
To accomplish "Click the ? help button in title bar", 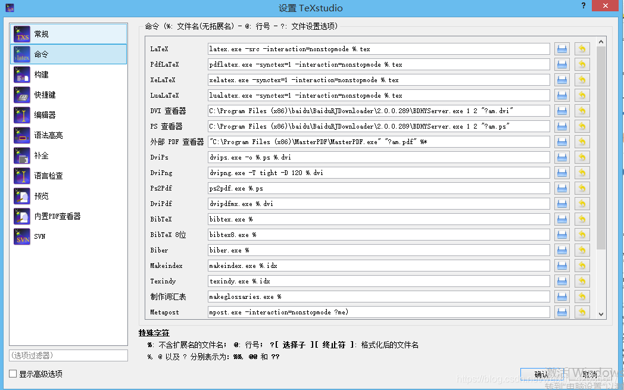I will (x=584, y=5).
